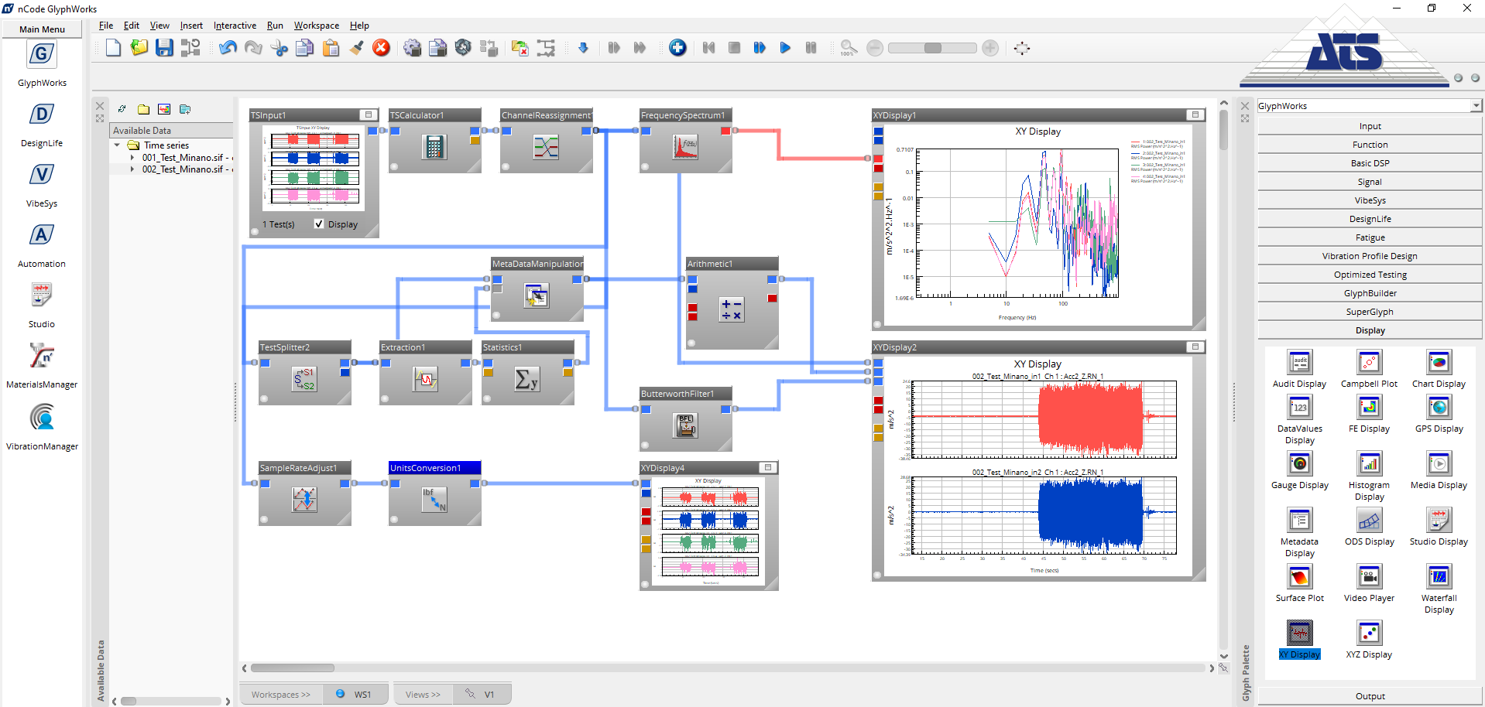Select the V1 view tab
The height and width of the screenshot is (707, 1485).
481,694
